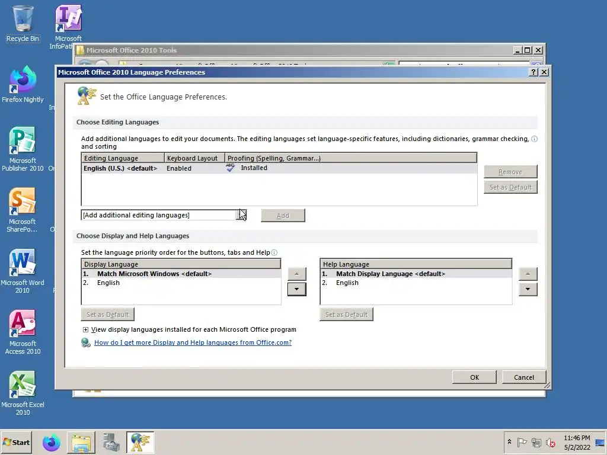This screenshot has height=455, width=607.
Task: Move display language down with arrow button
Action: (x=296, y=289)
